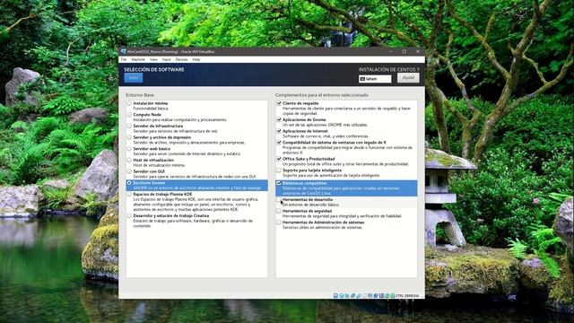The width and height of the screenshot is (574, 323).
Task: Click the Ayuda button
Action: point(408,78)
